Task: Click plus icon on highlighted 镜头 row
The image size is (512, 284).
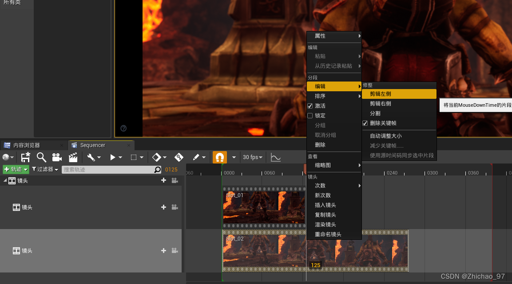Action: click(163, 250)
